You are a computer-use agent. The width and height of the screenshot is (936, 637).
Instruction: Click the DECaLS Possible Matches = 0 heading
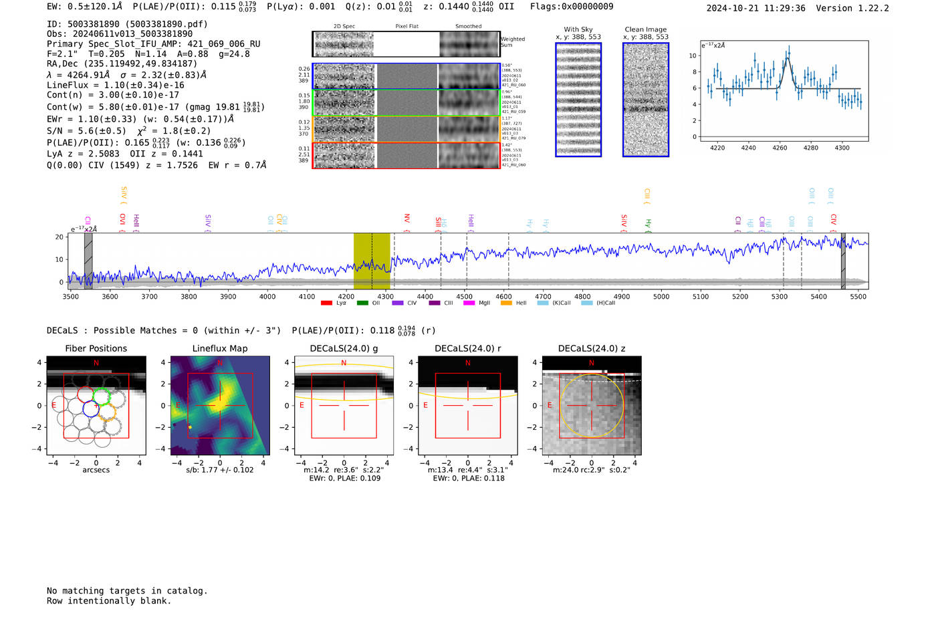click(164, 331)
